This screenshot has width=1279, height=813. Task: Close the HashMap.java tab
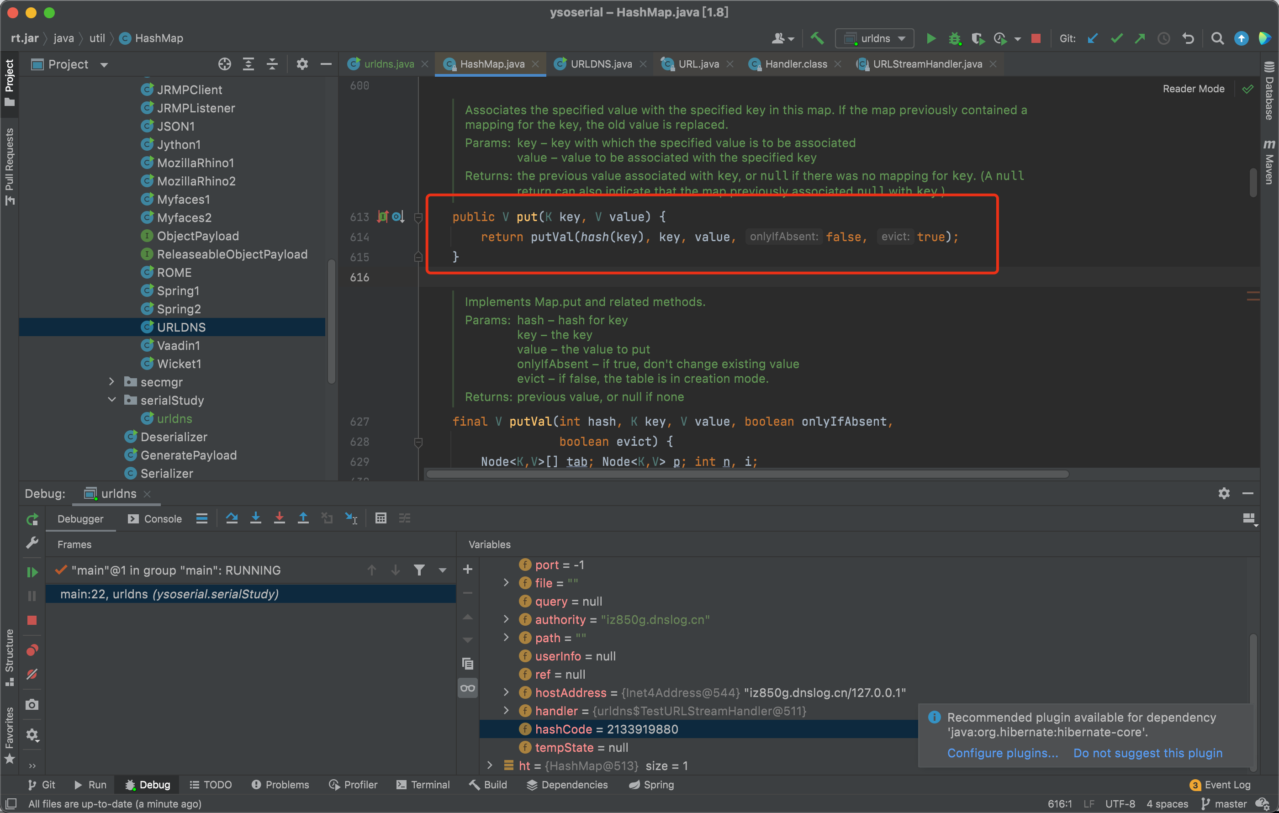[535, 64]
